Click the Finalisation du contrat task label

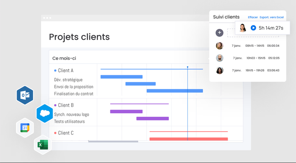pos(74,94)
